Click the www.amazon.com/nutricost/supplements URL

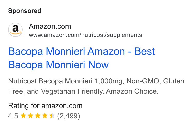coord(85,35)
